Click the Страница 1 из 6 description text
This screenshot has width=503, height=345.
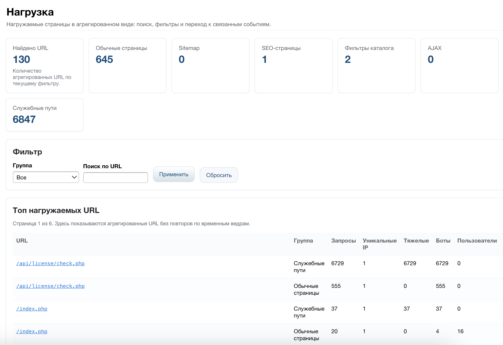[131, 224]
